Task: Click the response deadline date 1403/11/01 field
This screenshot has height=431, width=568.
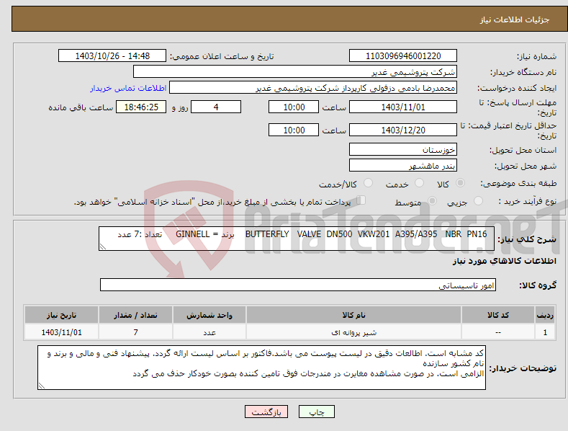Action: click(x=403, y=107)
